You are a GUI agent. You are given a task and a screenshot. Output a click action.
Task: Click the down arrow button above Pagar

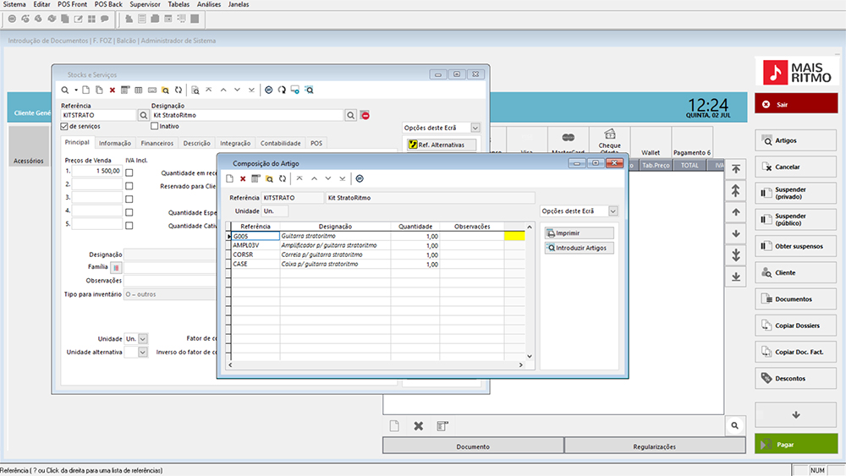(796, 415)
